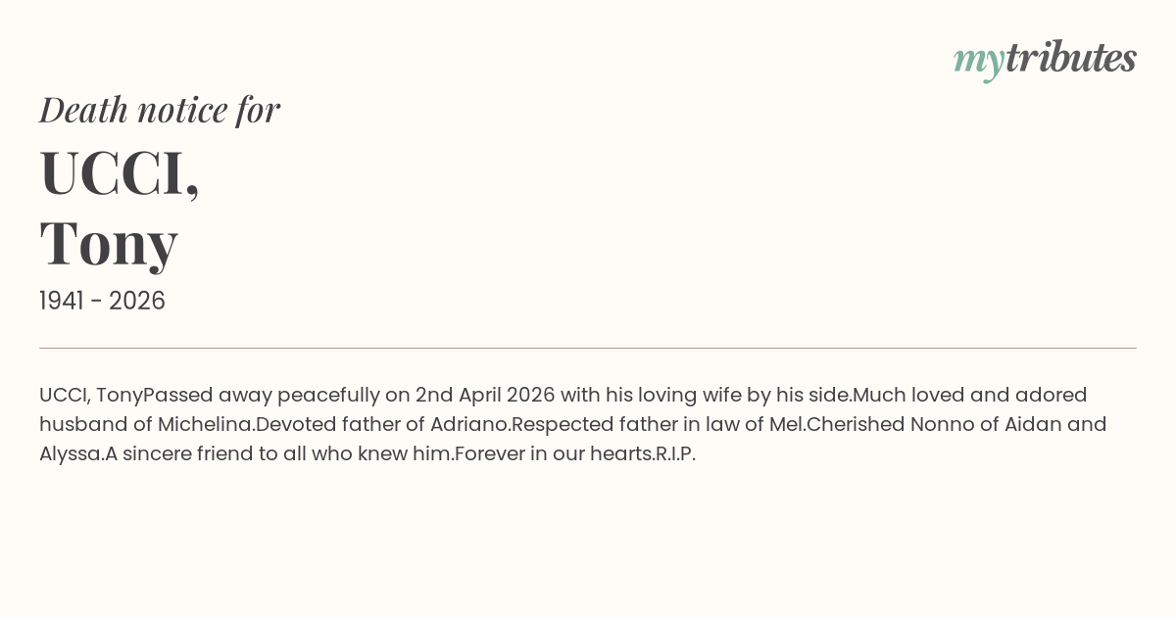Viewport: 1176px width, 617px height.
Task: Click the word "Nonno" in the notice
Action: pos(941,424)
